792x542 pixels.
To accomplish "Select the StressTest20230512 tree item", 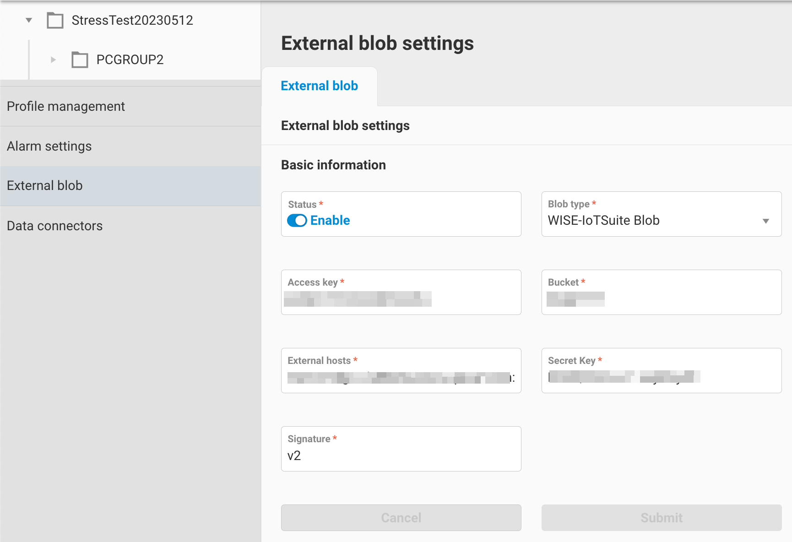I will click(x=132, y=20).
